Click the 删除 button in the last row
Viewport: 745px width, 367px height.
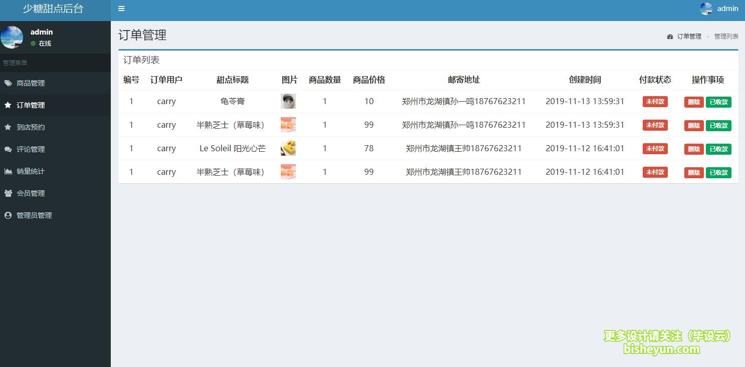tap(693, 173)
